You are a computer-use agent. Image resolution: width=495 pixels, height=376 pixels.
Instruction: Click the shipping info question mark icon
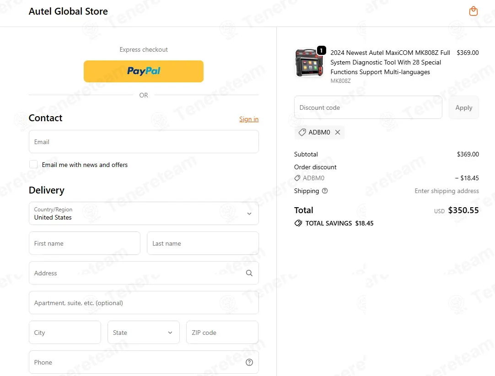pos(325,191)
